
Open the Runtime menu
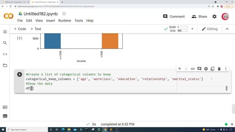point(65,21)
